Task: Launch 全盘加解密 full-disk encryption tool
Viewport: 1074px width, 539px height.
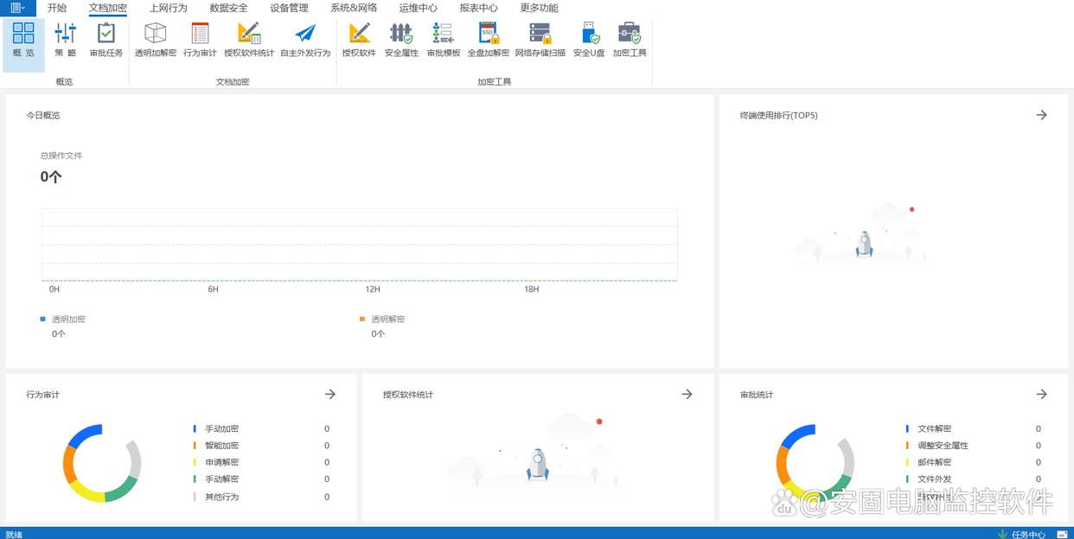Action: 489,40
